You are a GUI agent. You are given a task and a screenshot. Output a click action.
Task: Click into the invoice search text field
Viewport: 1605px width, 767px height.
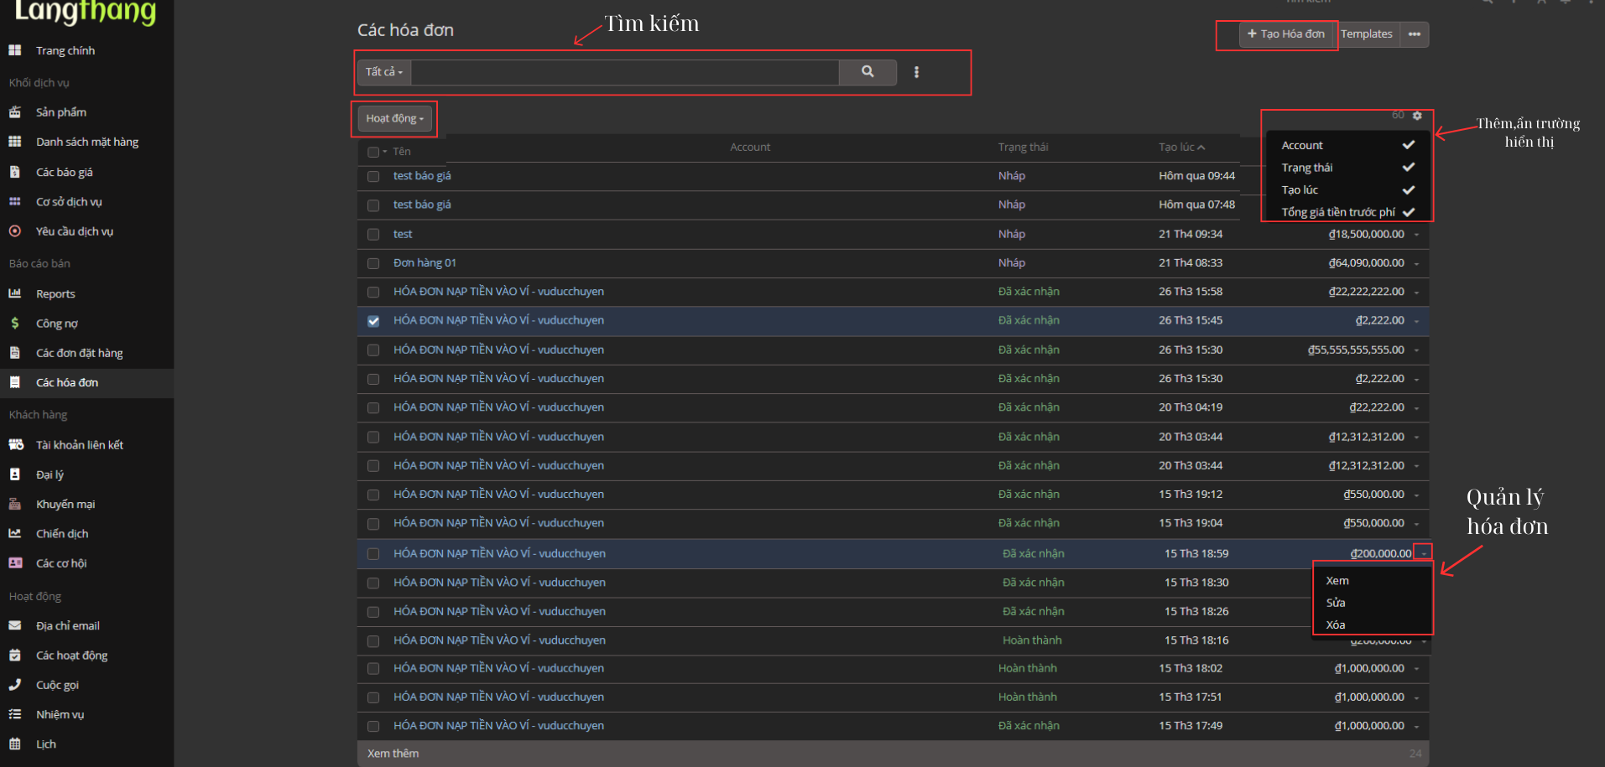pos(625,72)
